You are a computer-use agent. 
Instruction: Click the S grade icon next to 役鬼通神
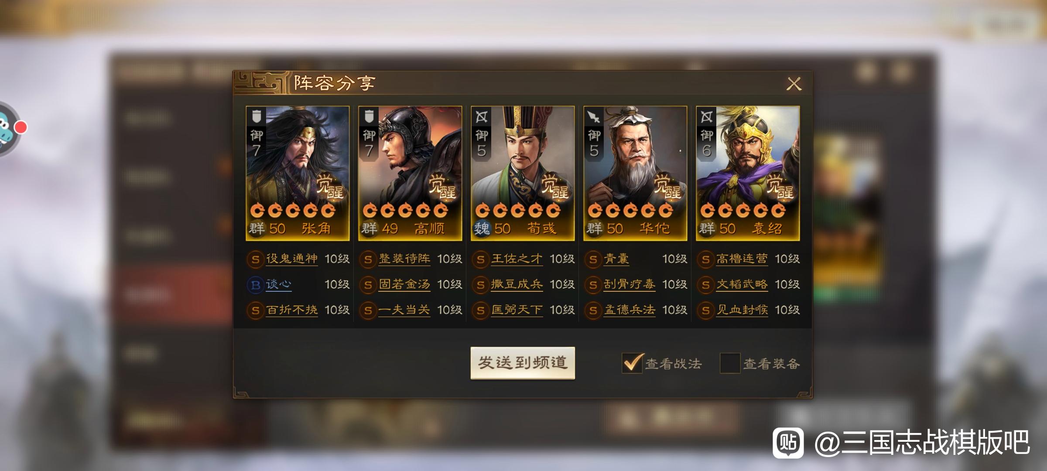pyautogui.click(x=256, y=259)
